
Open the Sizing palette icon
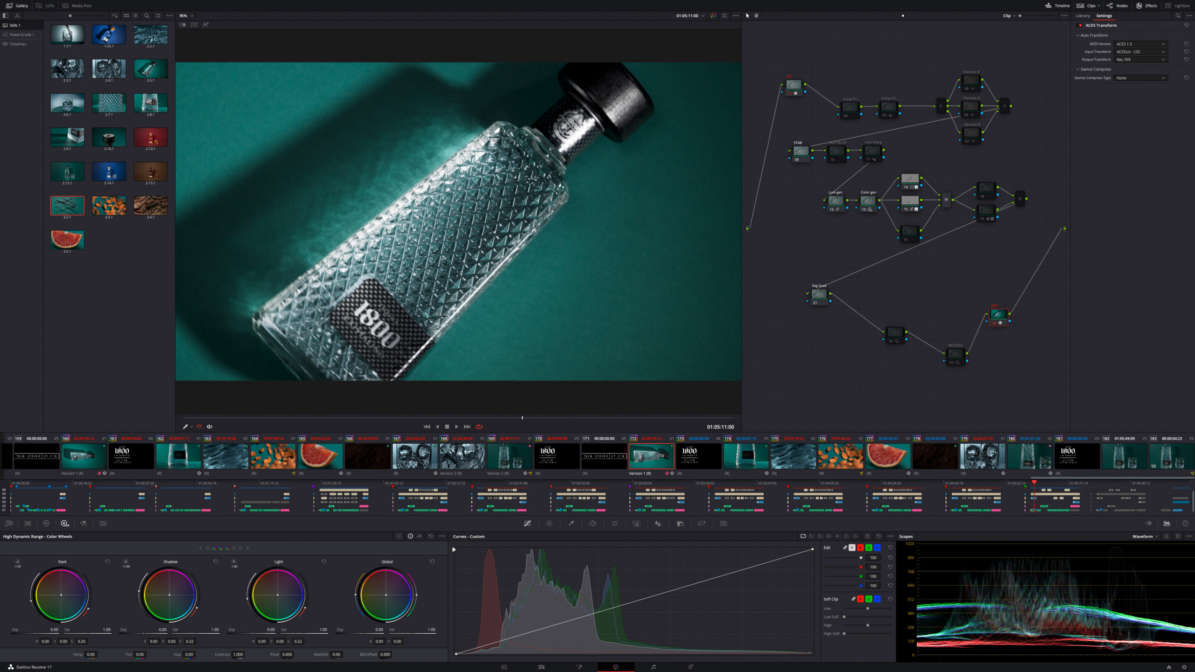coord(702,523)
